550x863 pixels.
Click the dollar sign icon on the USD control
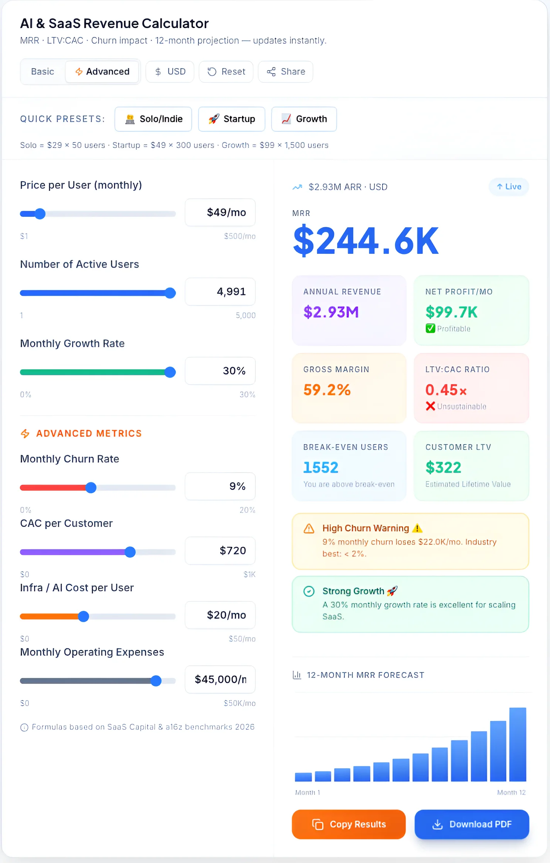[x=158, y=72]
